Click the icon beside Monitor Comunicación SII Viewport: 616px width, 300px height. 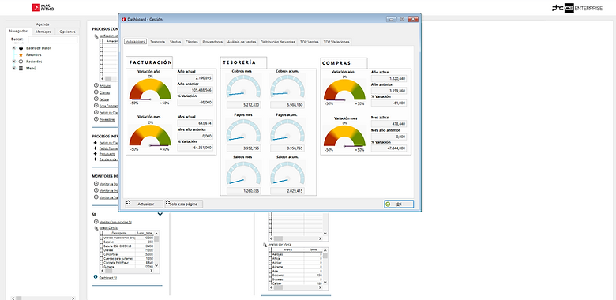tap(96, 222)
